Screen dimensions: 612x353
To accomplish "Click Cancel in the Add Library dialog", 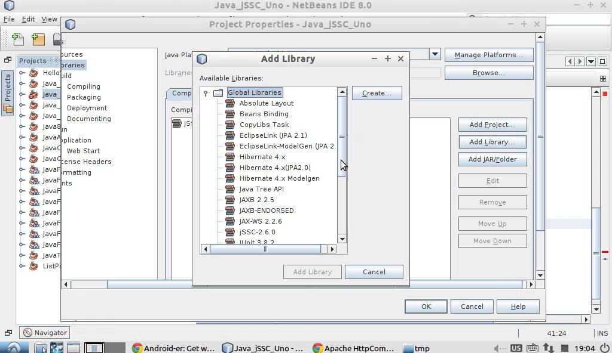I will pos(374,272).
